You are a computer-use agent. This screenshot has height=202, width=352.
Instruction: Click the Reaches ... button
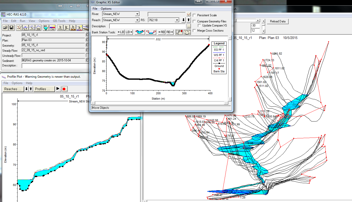click(x=13, y=89)
